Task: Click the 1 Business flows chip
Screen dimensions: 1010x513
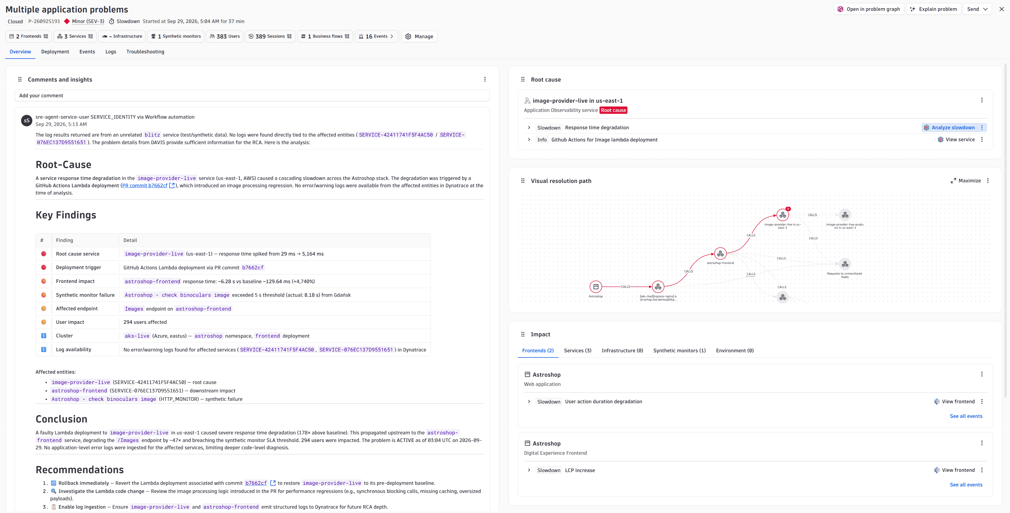Action: click(x=325, y=36)
